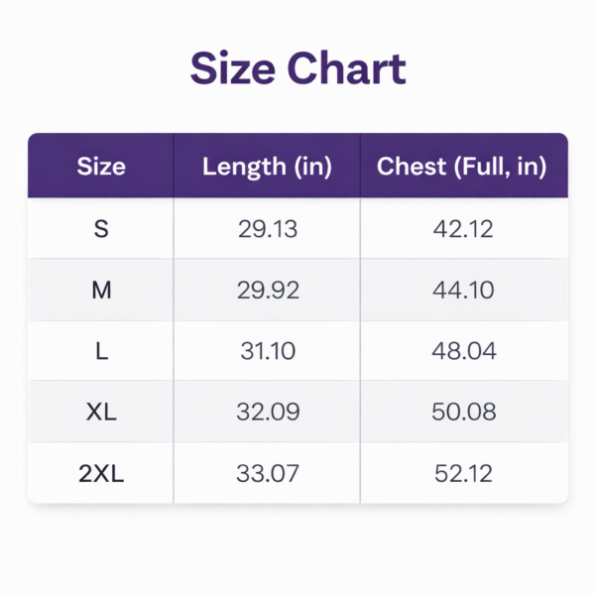Viewport: 595px width, 595px height.
Task: Select the 42.12 chest measurement
Action: click(x=463, y=229)
